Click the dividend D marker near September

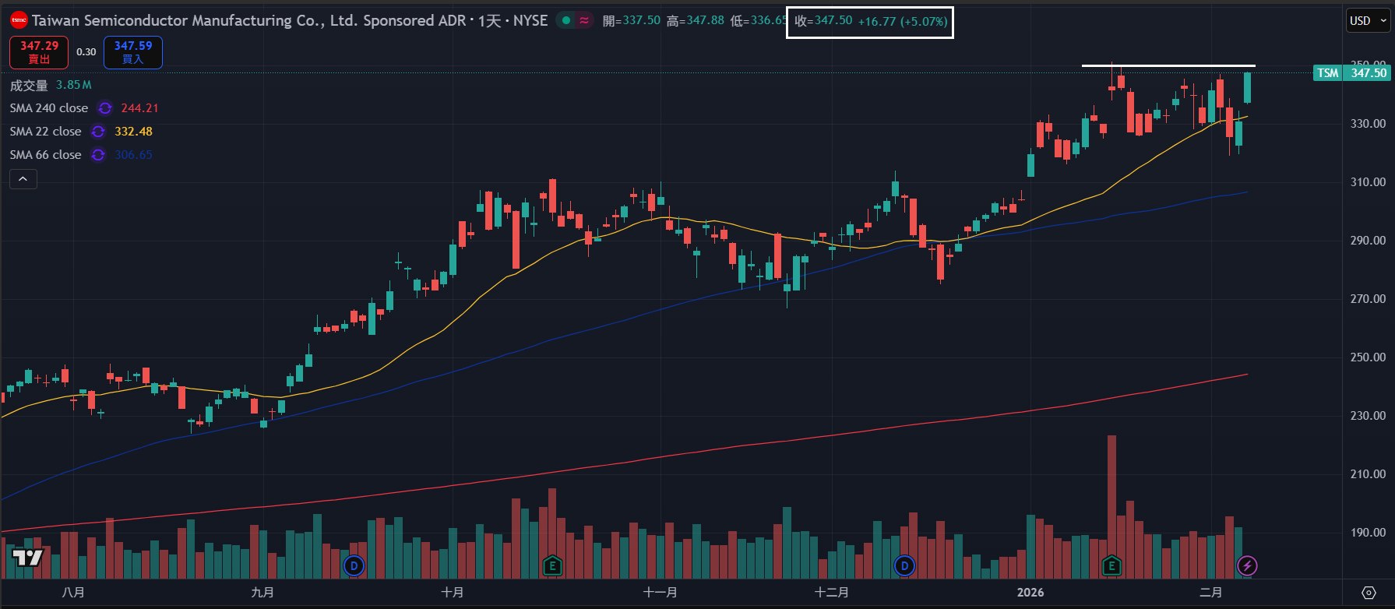354,565
